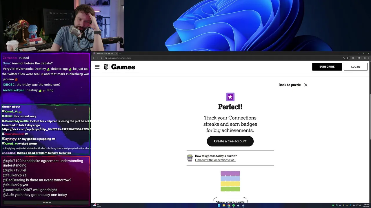The image size is (371, 208).
Task: Click 'Track your Connections streaks' text
Action: click(230, 124)
